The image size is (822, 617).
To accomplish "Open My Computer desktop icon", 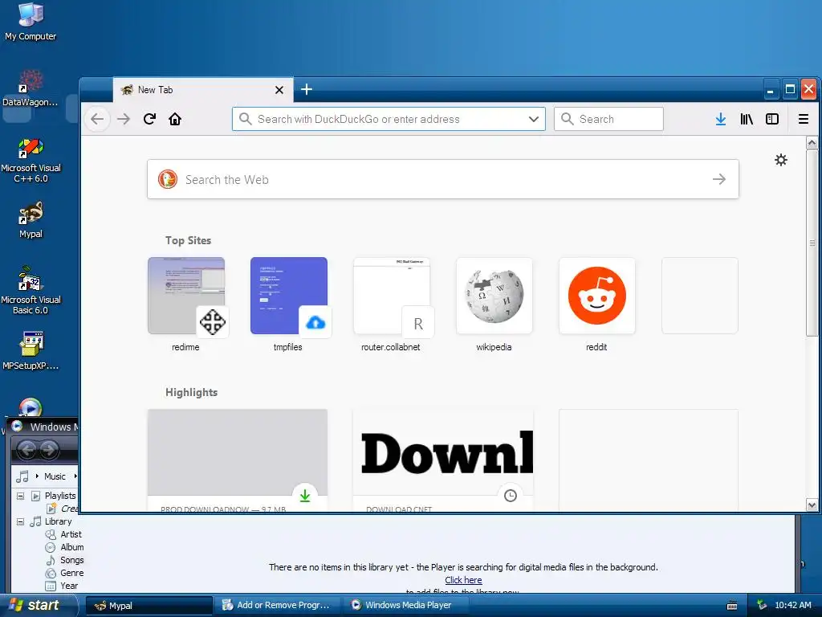I will click(31, 22).
